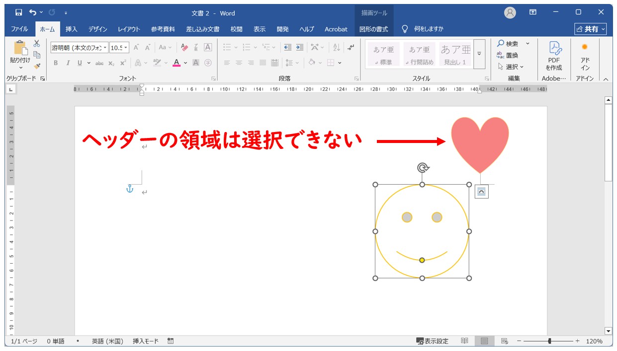Open the underline style dropdown arrow

tap(89, 63)
